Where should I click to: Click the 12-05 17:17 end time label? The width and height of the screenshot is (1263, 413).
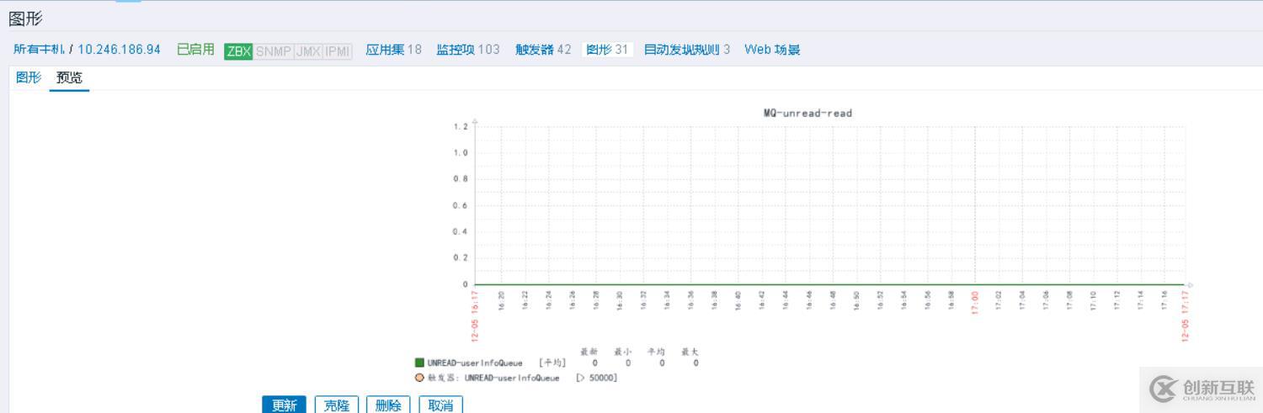click(x=1185, y=316)
